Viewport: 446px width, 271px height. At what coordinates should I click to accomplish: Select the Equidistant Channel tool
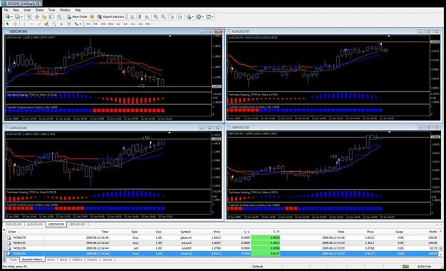pyautogui.click(x=46, y=24)
